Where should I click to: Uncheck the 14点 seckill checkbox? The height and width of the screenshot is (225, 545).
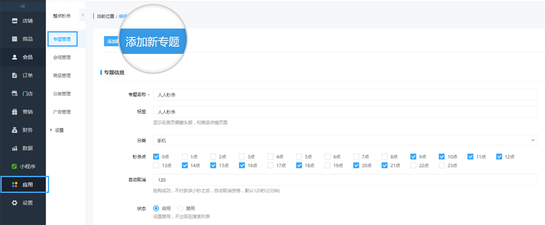pos(185,165)
